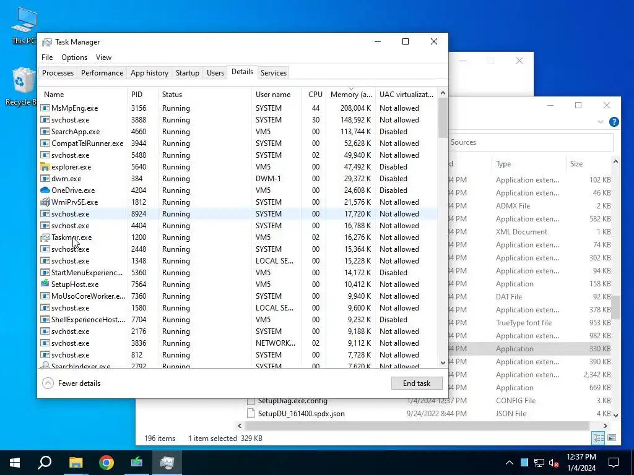Switch to the Startup tab
This screenshot has width=634, height=475.
coord(187,73)
